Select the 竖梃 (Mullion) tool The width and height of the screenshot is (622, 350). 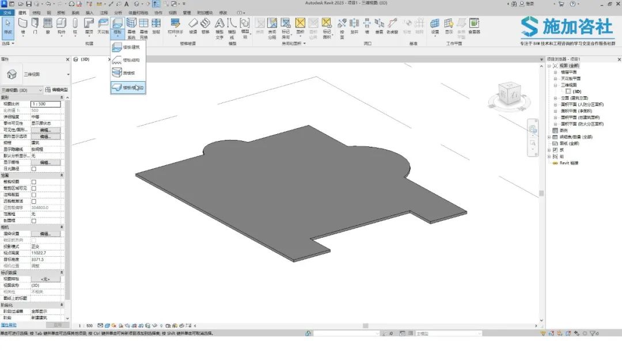click(156, 26)
